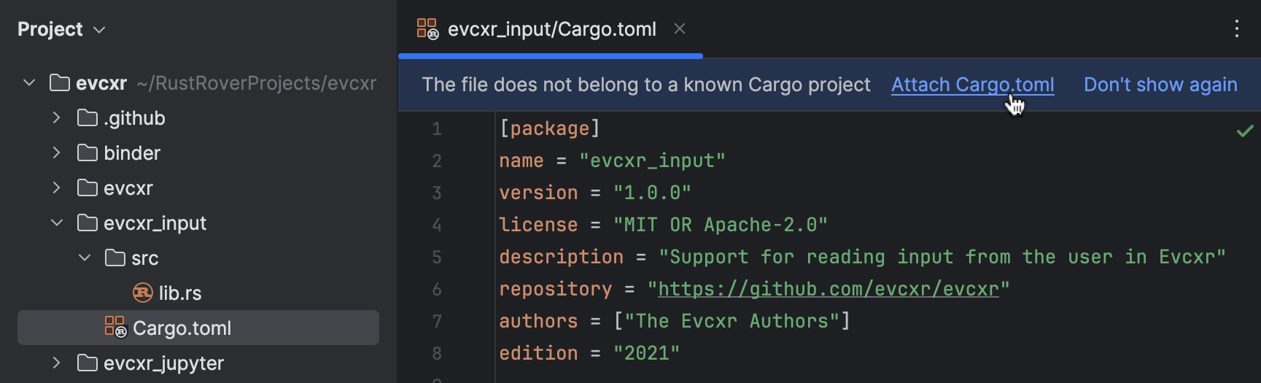1261x383 pixels.
Task: Click the evcxr_jupyter folder icon
Action: pyautogui.click(x=88, y=363)
